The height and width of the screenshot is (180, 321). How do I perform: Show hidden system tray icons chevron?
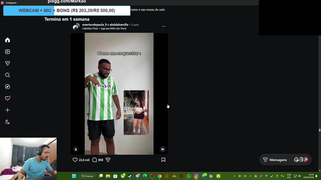(x=234, y=176)
